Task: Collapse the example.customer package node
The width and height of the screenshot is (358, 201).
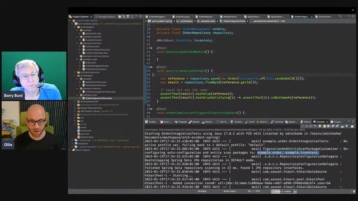Action: coord(78,37)
